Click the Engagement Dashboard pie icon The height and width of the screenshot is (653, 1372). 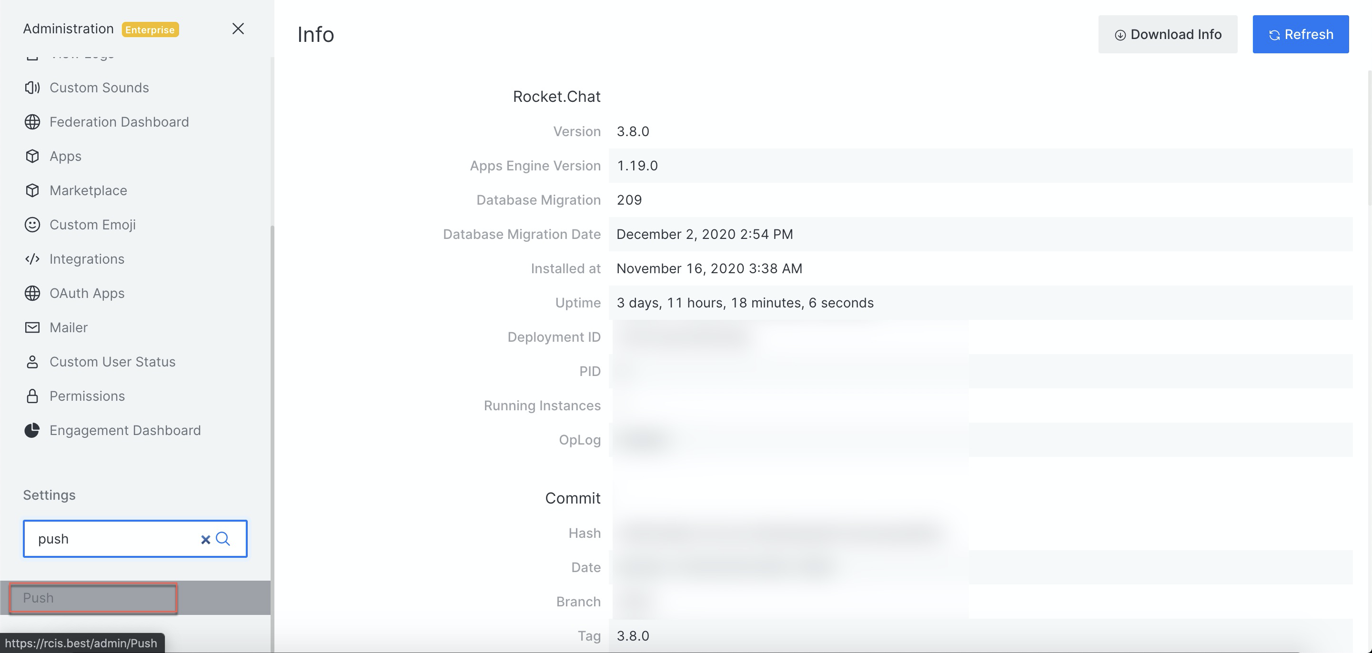[x=32, y=430]
